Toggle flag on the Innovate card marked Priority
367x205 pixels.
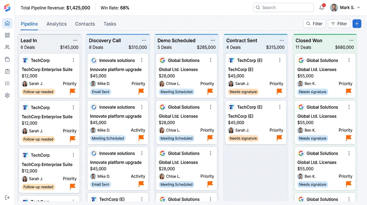point(141,92)
